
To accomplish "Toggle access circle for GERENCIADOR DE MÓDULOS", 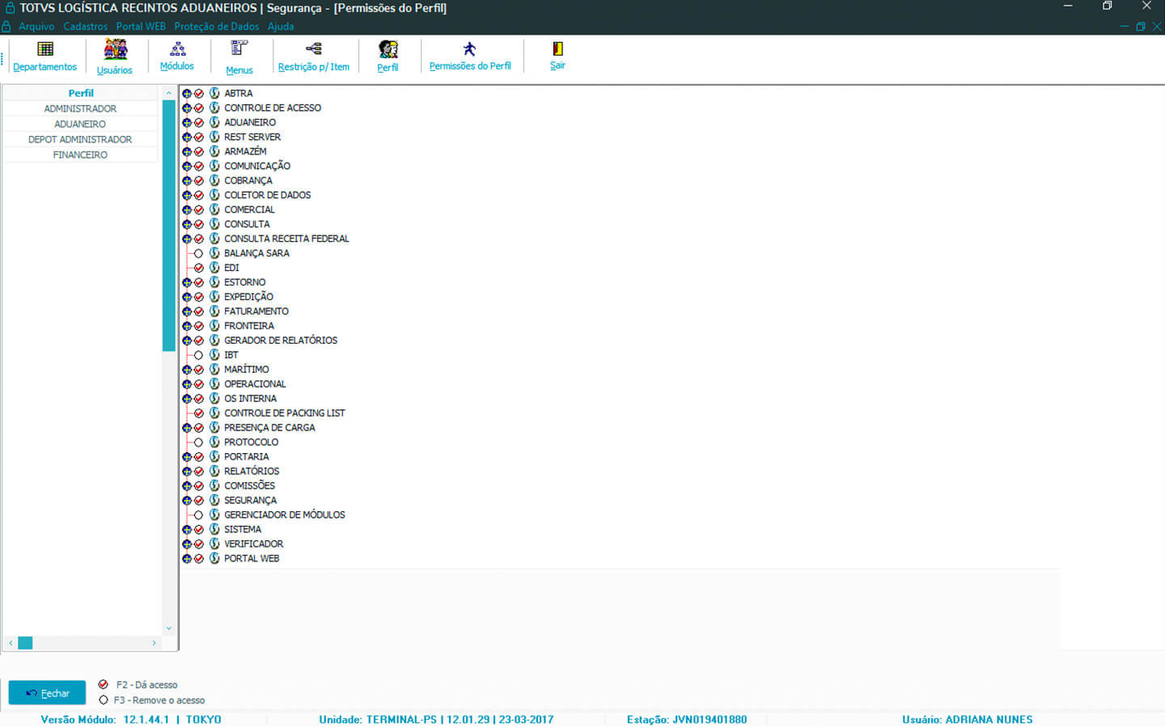I will (x=198, y=515).
